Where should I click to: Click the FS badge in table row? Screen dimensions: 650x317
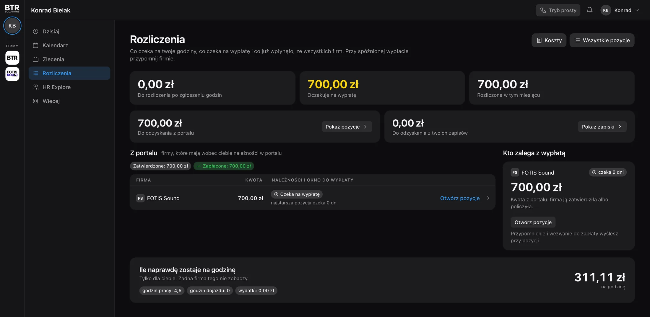140,198
